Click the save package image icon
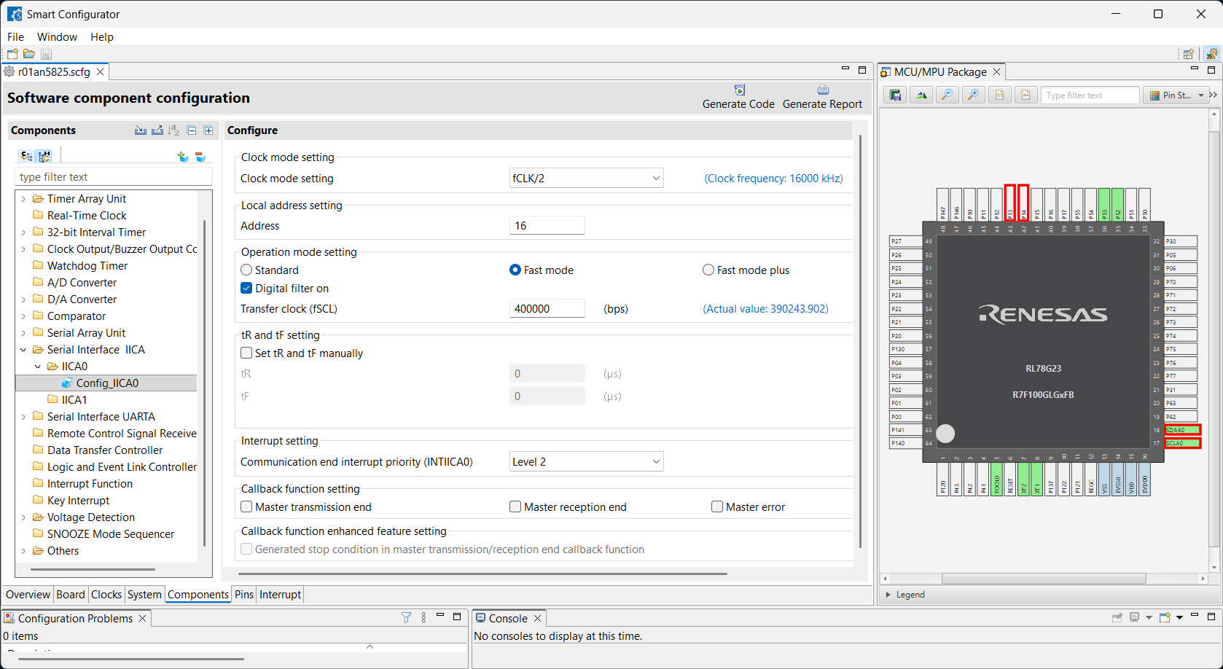 tap(896, 95)
